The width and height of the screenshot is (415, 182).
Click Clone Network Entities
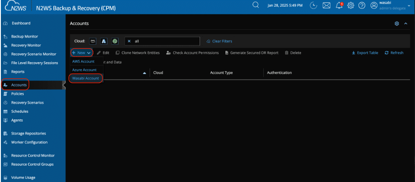click(x=138, y=53)
